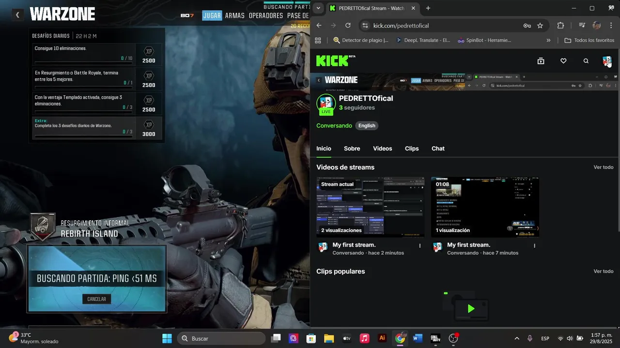Open Chrome profile avatar
This screenshot has height=348, width=620.
pos(597,26)
